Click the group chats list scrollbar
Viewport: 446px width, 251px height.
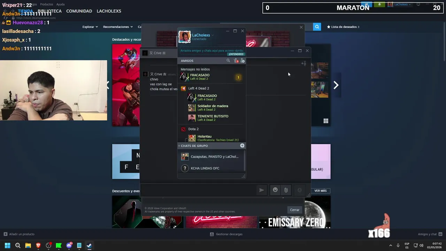coord(244,160)
